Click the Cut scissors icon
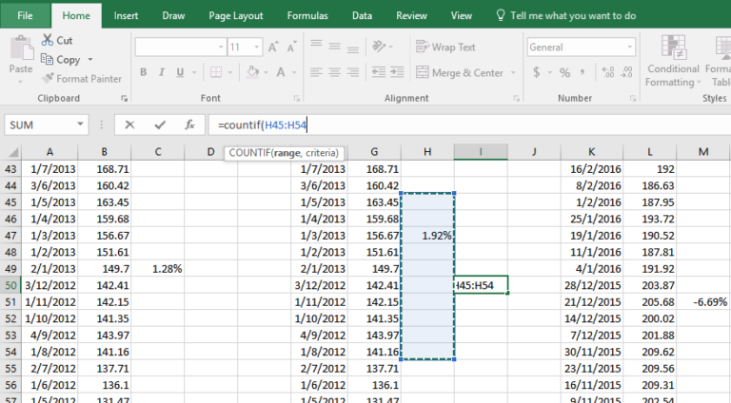 48,41
